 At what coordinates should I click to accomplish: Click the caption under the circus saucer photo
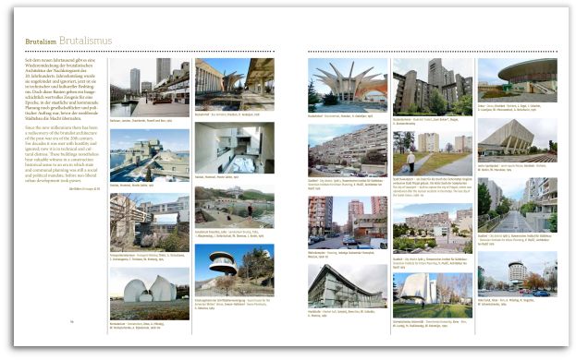pos(509,108)
